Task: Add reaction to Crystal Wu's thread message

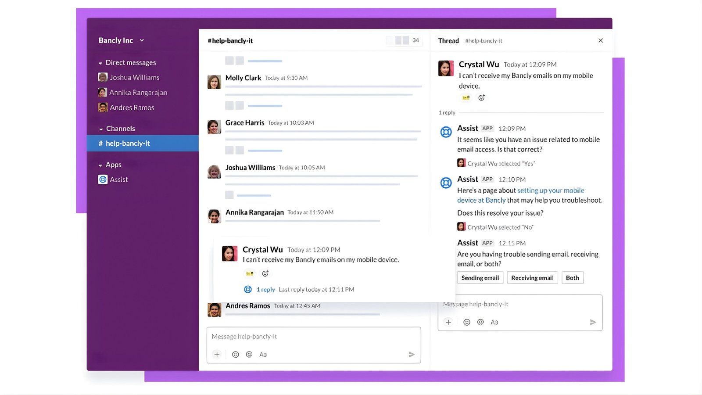Action: 481,98
